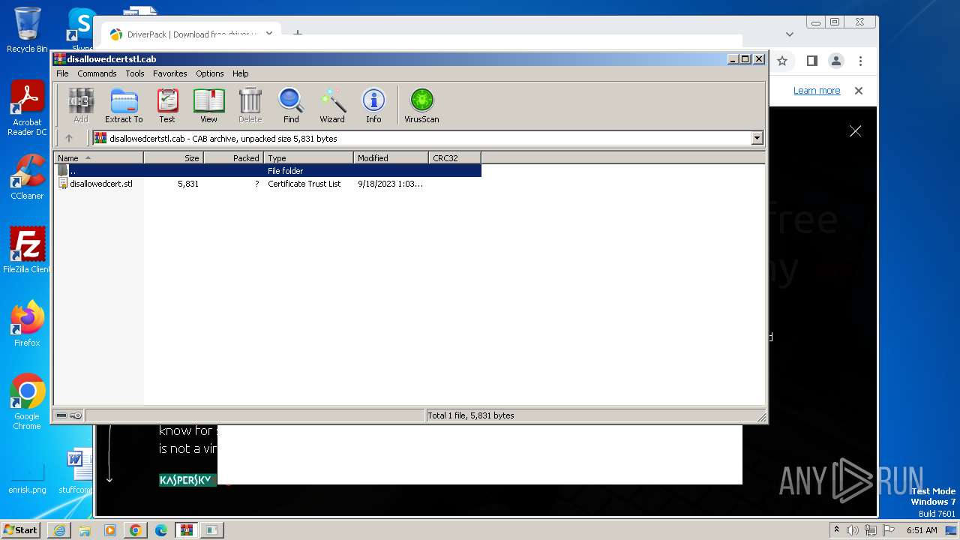This screenshot has width=960, height=540.
Task: Click the Delete trash toolbar icon
Action: tap(250, 106)
